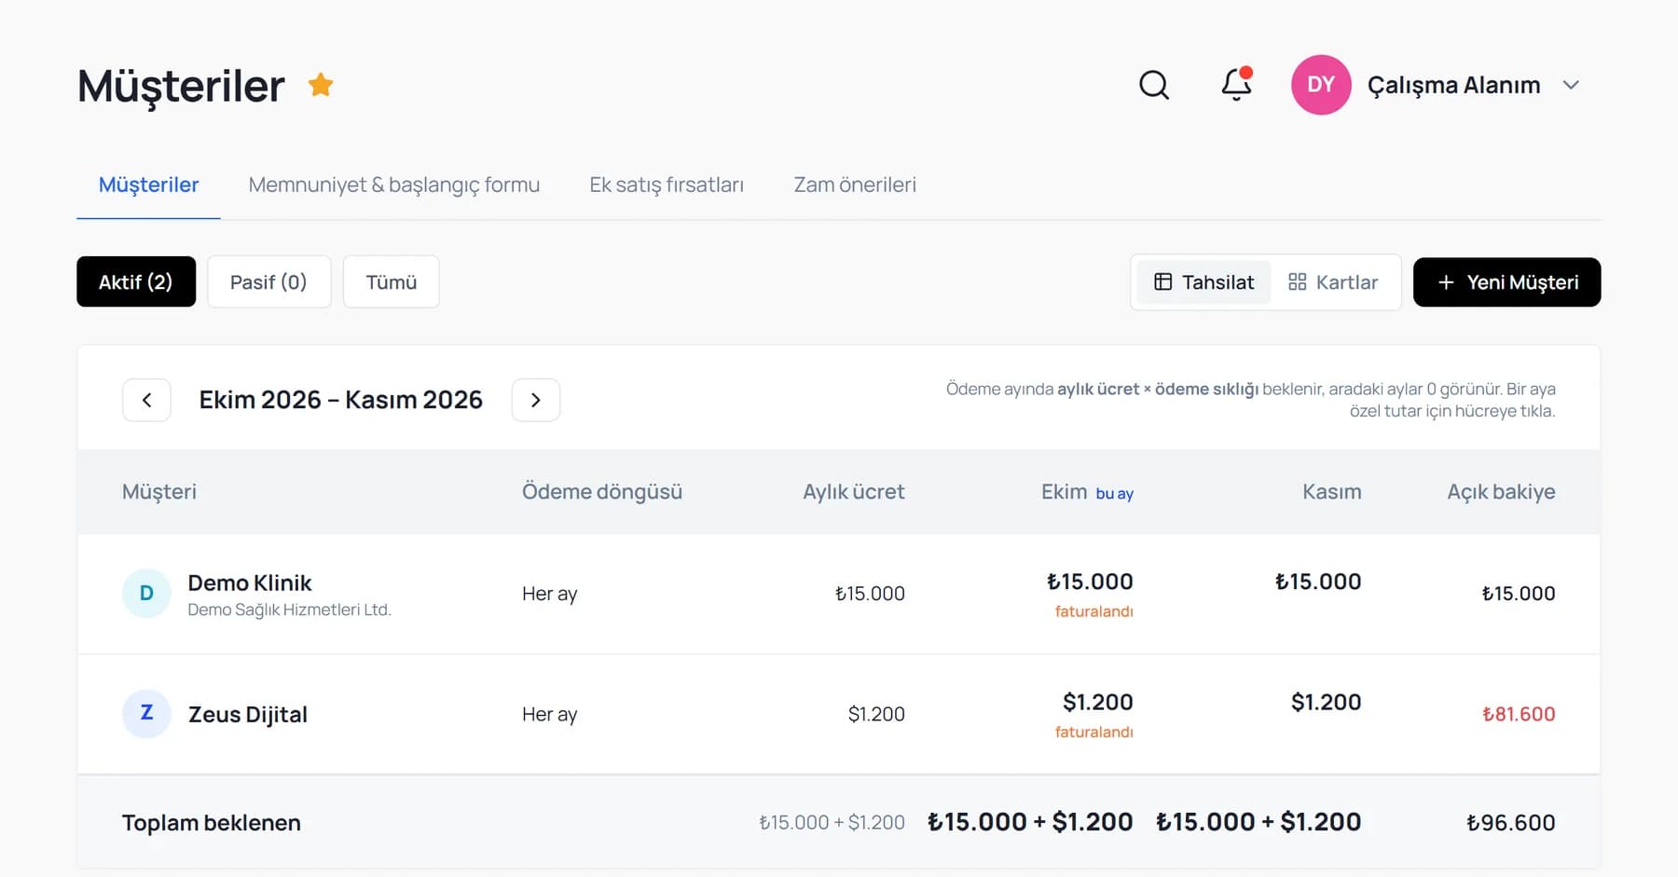Viewport: 1678px width, 877px height.
Task: Show Tümü customers filter
Action: [x=392, y=281]
